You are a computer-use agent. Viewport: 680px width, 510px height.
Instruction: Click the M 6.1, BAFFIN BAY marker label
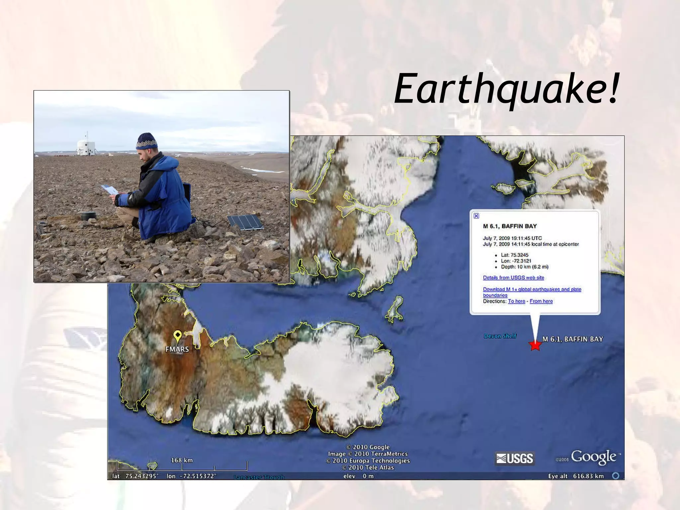point(573,339)
